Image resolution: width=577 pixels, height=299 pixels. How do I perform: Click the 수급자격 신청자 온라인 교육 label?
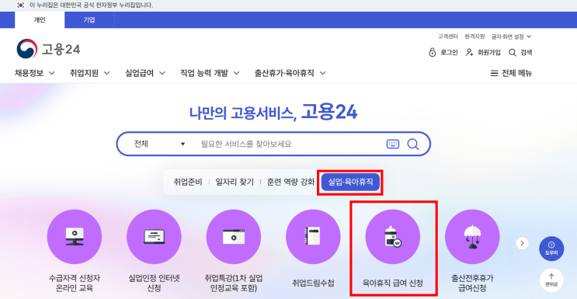click(75, 283)
